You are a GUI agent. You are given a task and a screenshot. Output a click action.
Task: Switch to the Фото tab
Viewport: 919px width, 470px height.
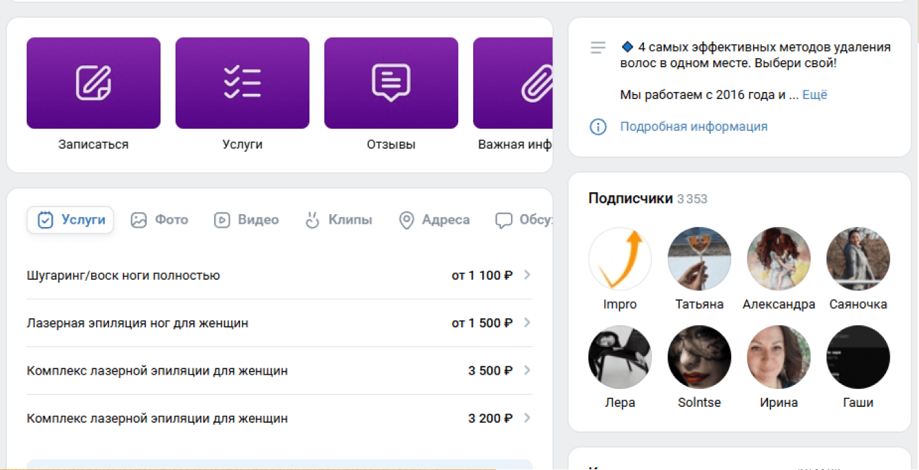[x=159, y=220]
